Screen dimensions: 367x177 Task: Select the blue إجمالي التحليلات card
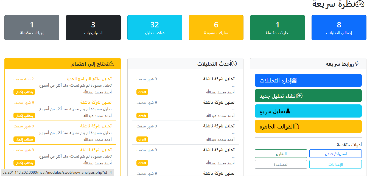339,28
